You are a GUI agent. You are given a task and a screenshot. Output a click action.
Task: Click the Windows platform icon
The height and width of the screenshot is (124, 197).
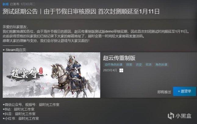click(x=121, y=71)
